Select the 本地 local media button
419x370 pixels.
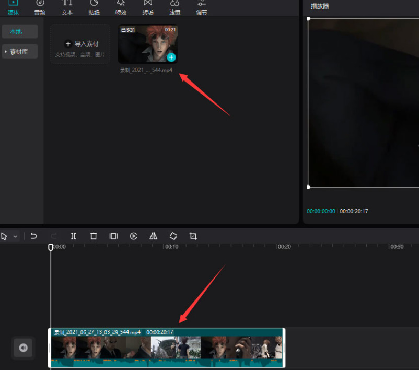19,31
